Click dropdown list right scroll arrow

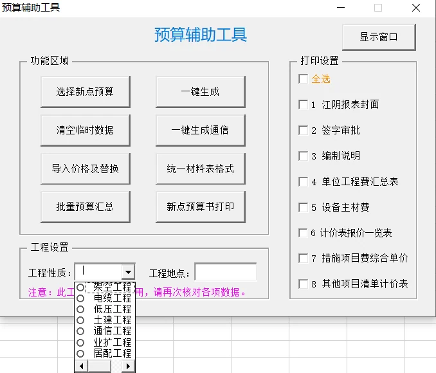click(x=128, y=366)
